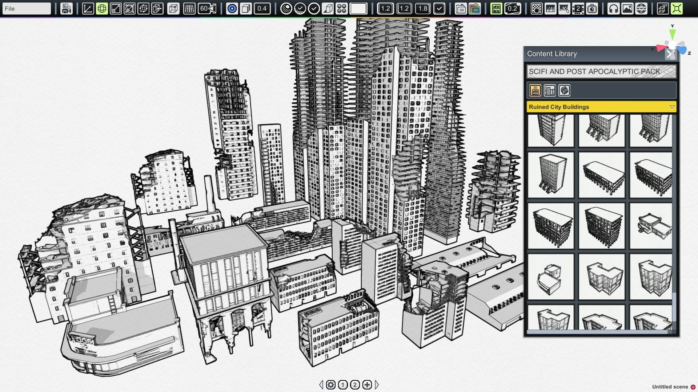Click the headphones audio icon
698x392 pixels.
pyautogui.click(x=613, y=8)
